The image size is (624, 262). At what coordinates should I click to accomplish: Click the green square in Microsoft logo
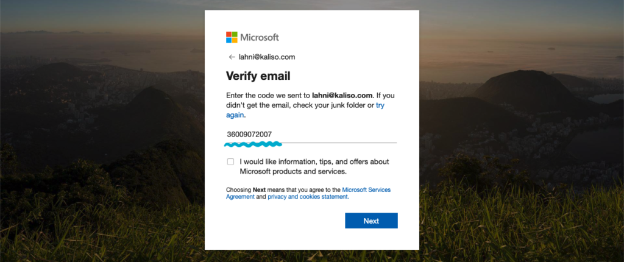(235, 34)
